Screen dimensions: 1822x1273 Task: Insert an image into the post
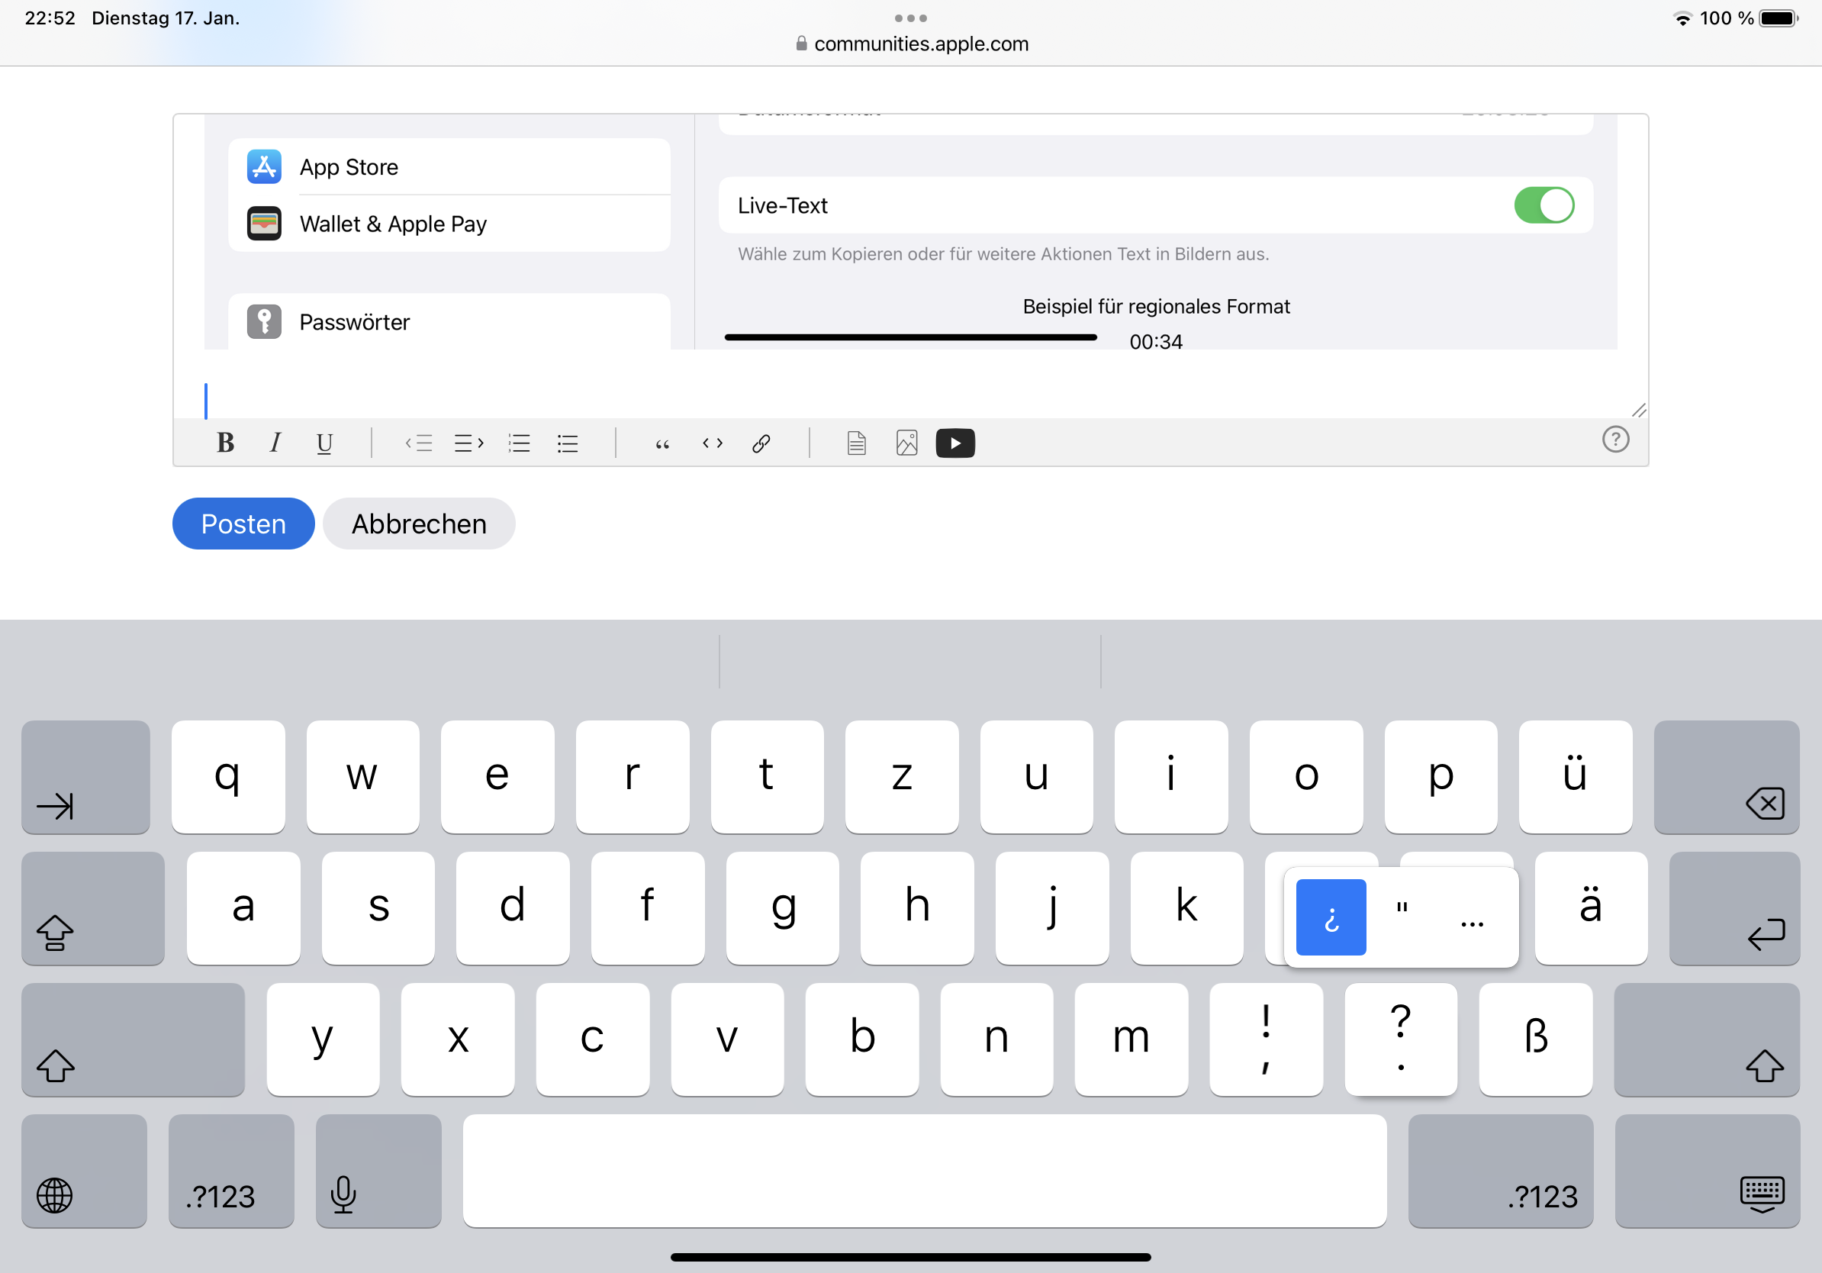coord(906,443)
